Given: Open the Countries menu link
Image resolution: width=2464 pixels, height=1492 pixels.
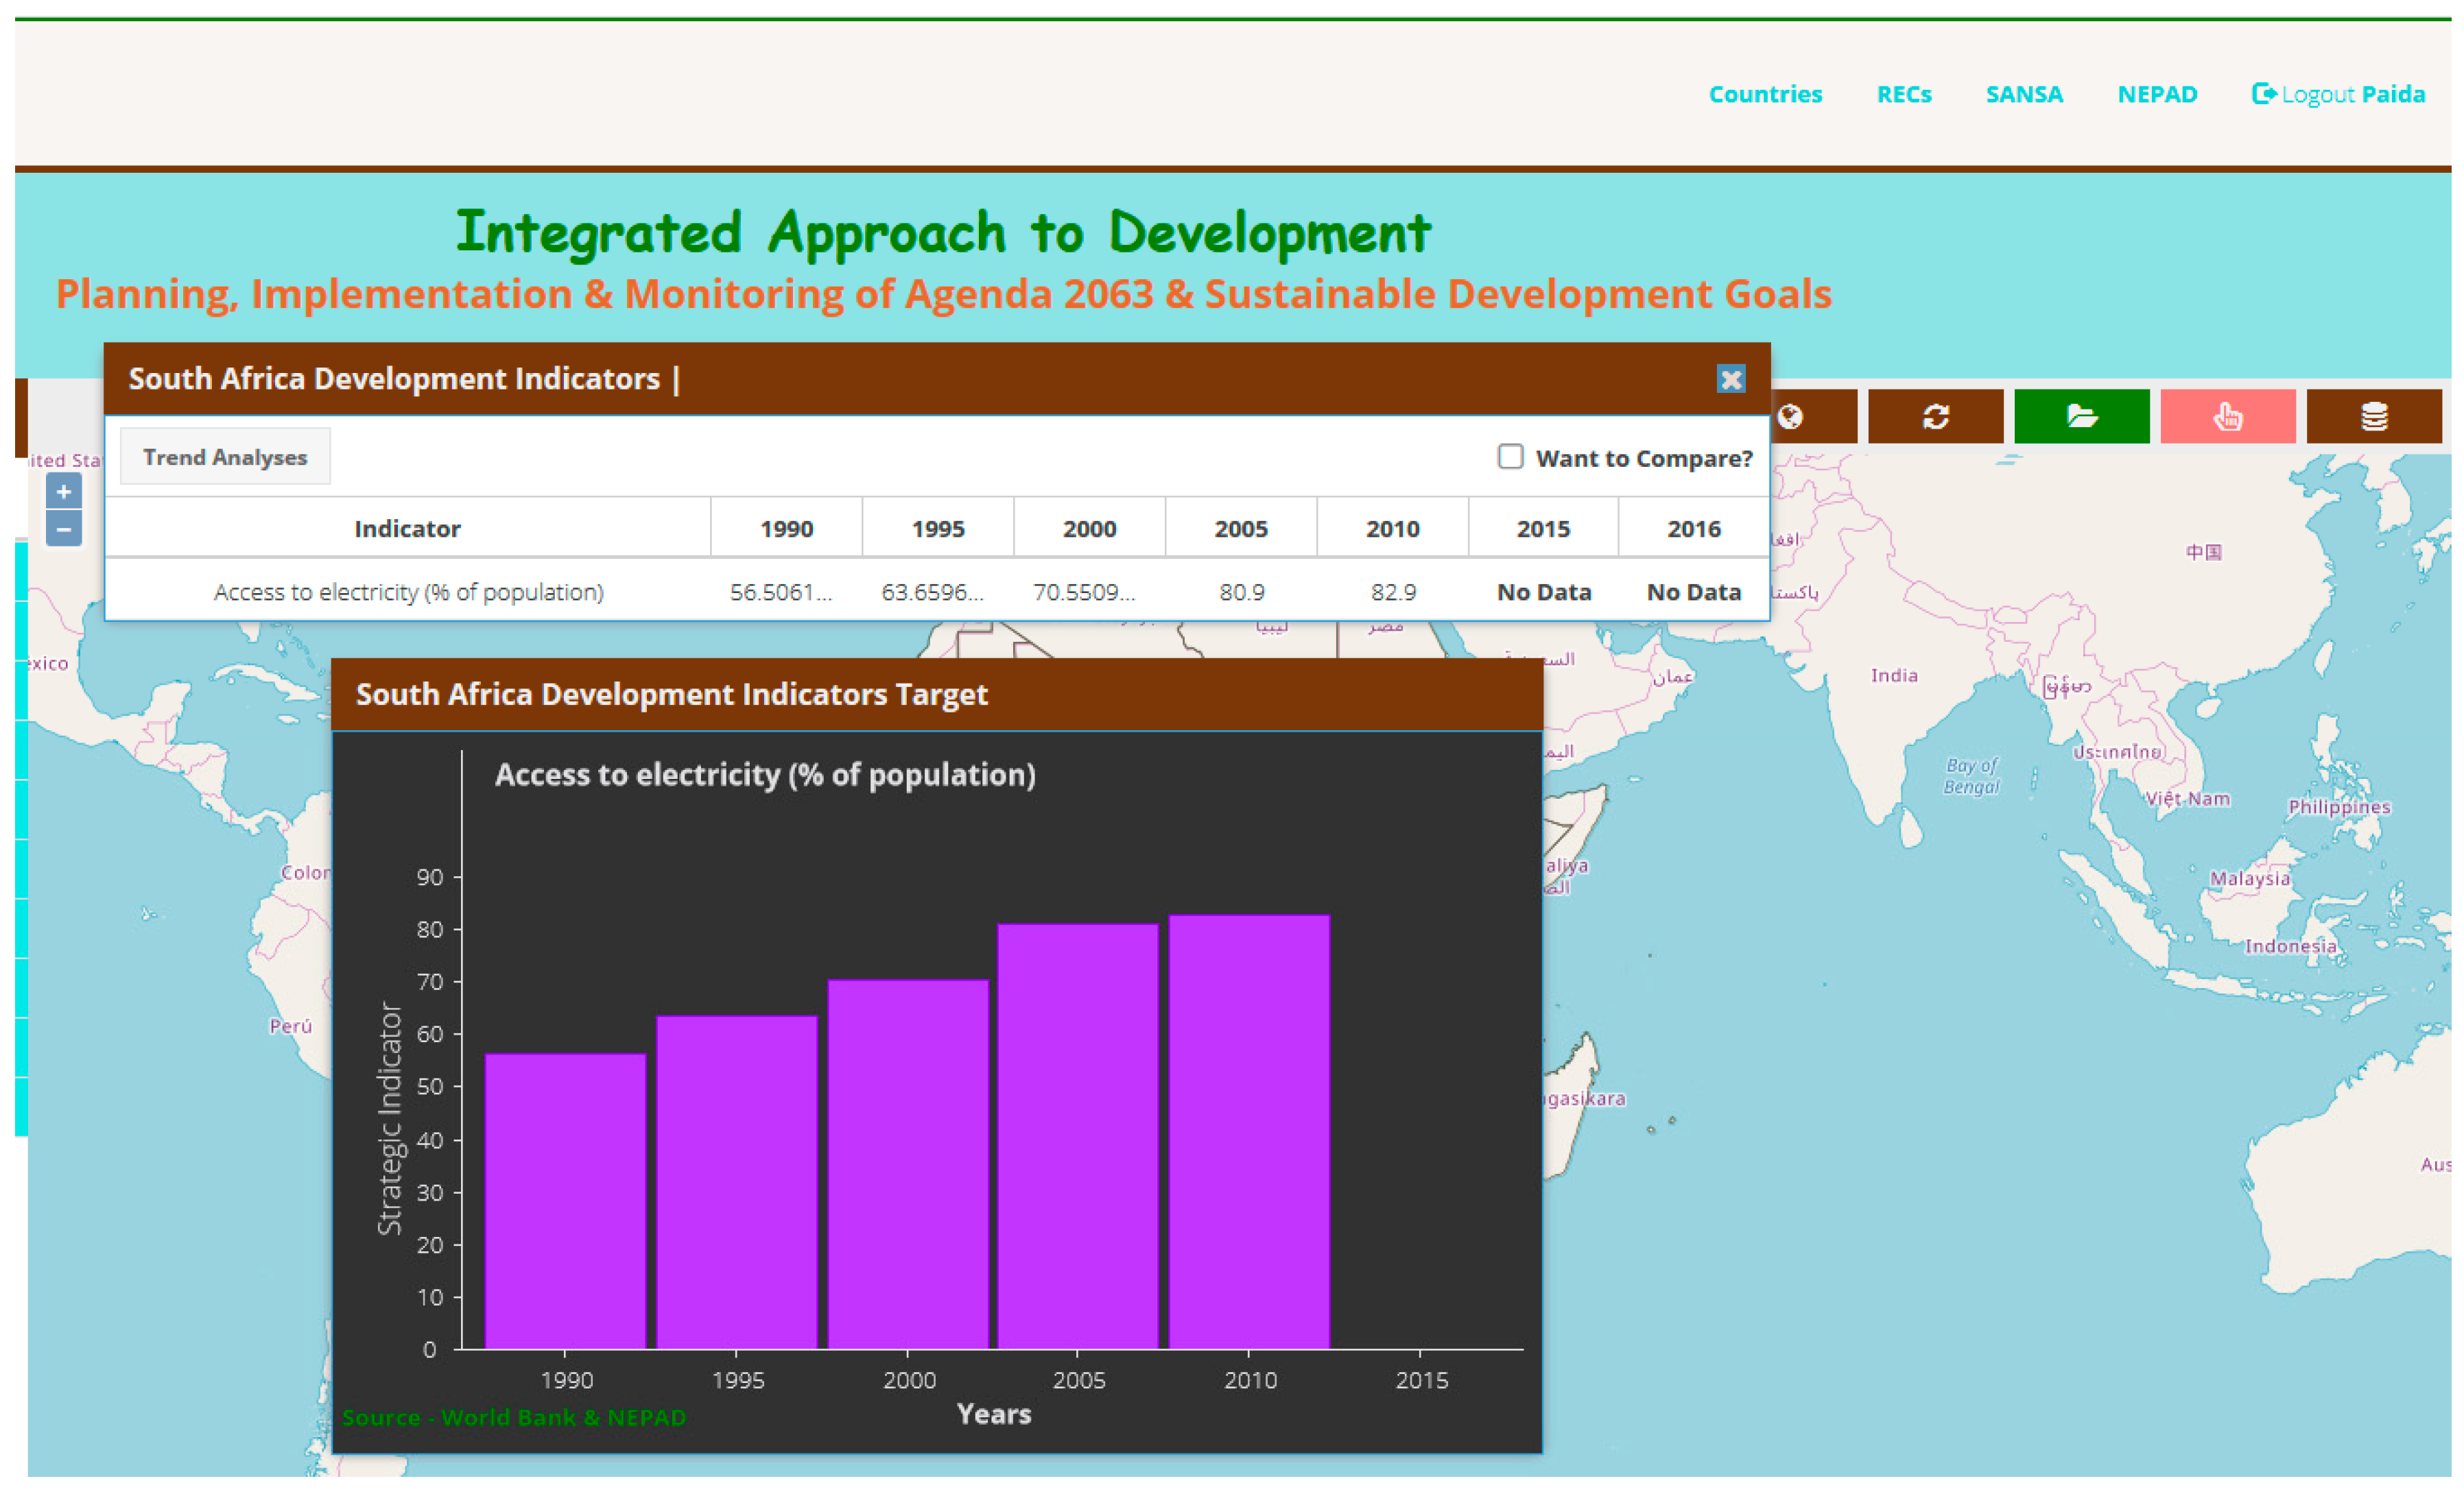Looking at the screenshot, I should coord(1765,94).
